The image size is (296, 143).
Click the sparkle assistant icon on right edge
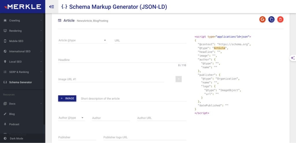click(x=293, y=58)
